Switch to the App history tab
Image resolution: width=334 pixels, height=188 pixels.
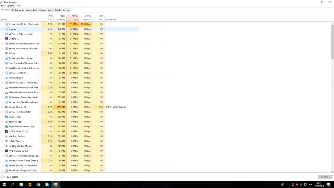click(31, 10)
